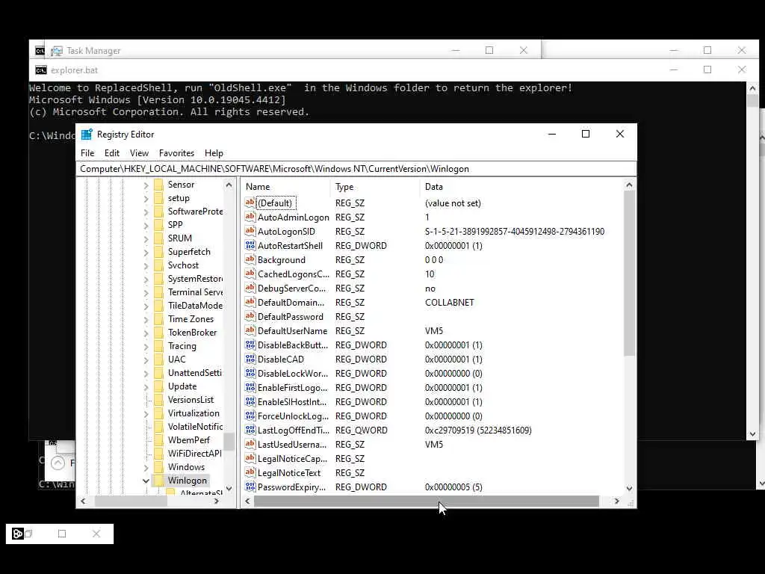The width and height of the screenshot is (765, 574).
Task: Click the VersionsList folder icon
Action: tap(158, 400)
